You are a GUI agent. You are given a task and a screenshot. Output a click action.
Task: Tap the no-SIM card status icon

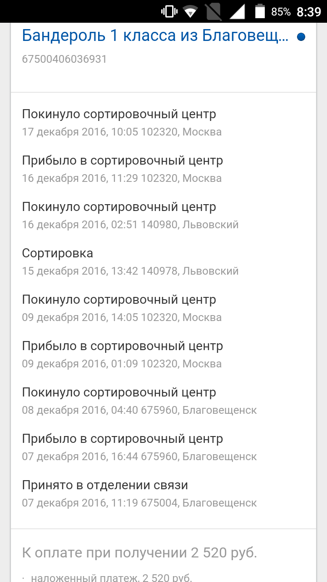coord(213,11)
